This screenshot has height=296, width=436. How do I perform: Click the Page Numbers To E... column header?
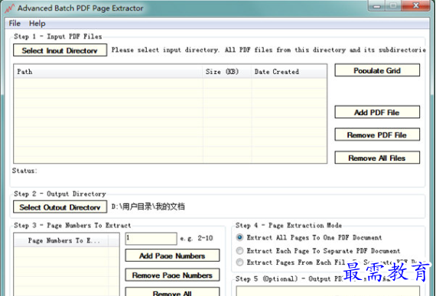[61, 240]
